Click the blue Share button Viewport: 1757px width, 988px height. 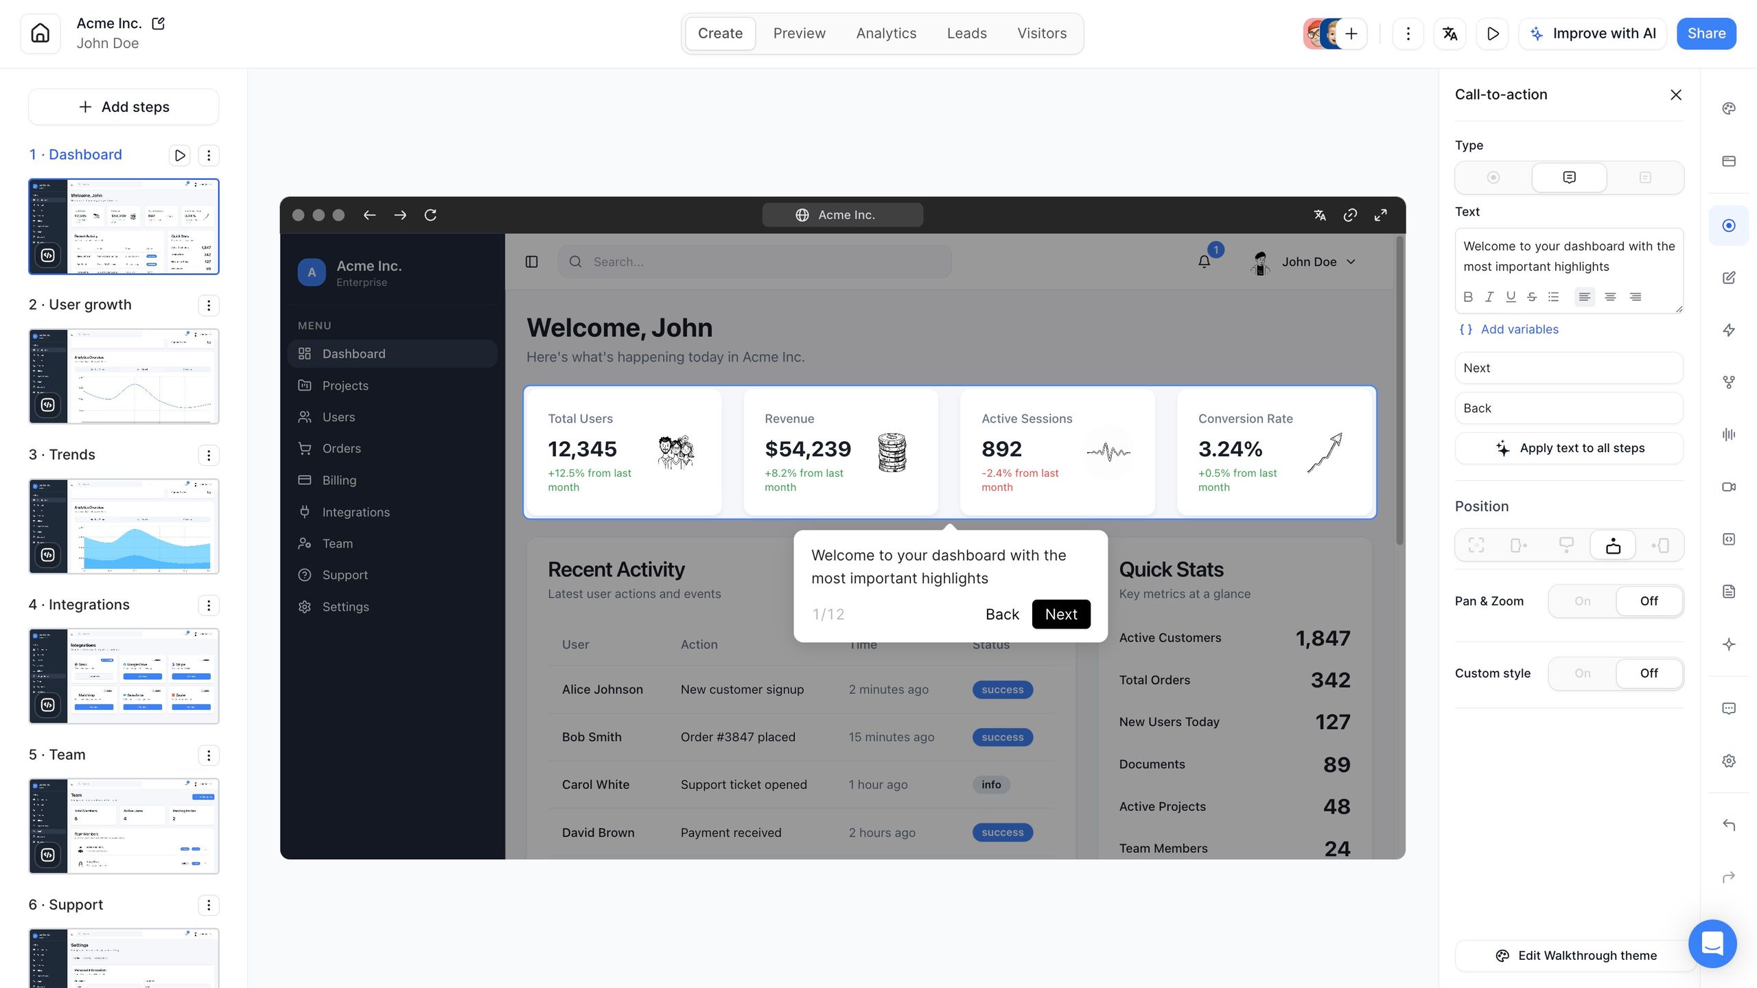1706,34
